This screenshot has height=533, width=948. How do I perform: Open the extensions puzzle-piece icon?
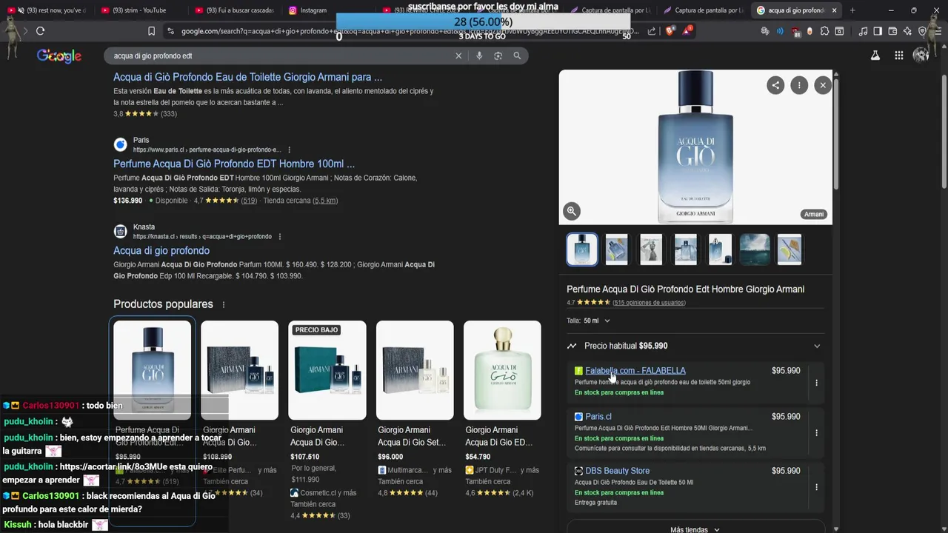point(824,31)
